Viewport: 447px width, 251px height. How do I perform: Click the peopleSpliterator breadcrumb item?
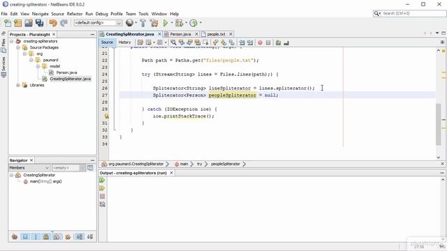(226, 164)
